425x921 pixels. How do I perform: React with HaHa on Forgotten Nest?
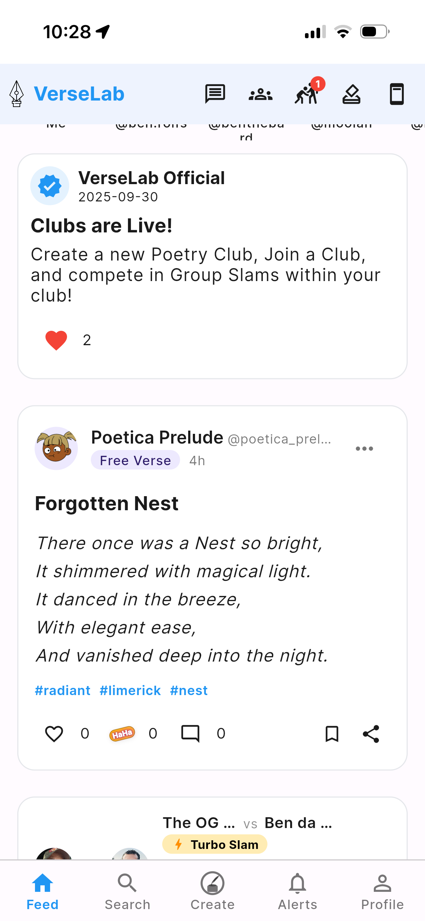tap(121, 733)
